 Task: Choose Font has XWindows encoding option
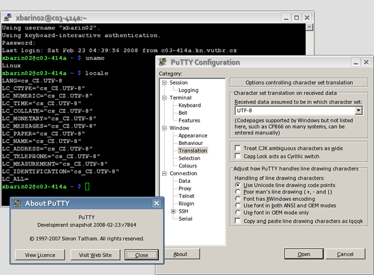(x=237, y=199)
